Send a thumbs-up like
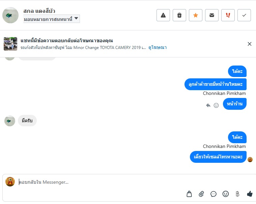This screenshot has width=256, height=204. pos(250,194)
